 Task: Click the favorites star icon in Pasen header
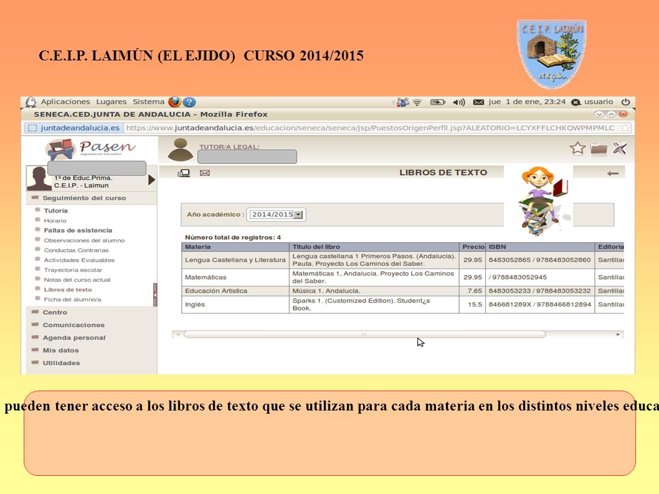pos(577,148)
